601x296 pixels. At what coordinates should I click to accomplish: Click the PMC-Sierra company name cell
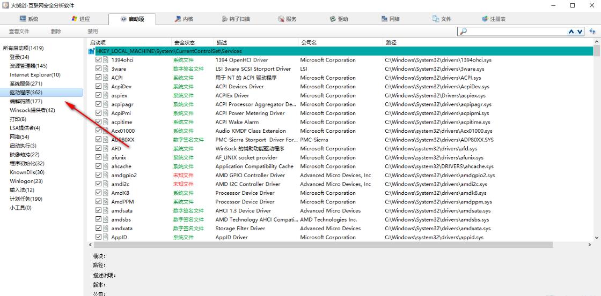click(314, 140)
